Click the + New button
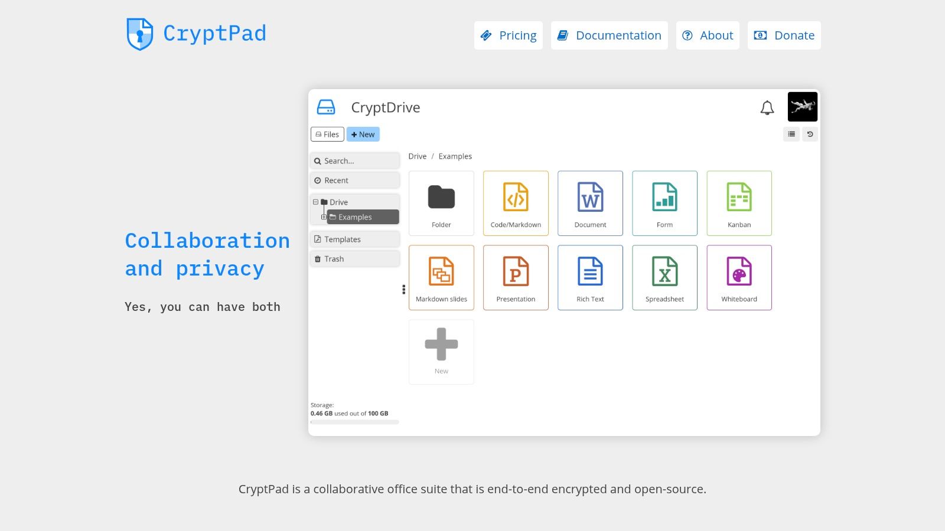Image resolution: width=945 pixels, height=531 pixels. [363, 134]
